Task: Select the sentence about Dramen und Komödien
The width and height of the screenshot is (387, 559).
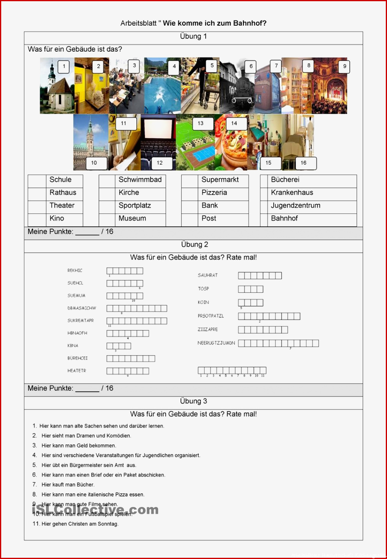Action: 86,436
